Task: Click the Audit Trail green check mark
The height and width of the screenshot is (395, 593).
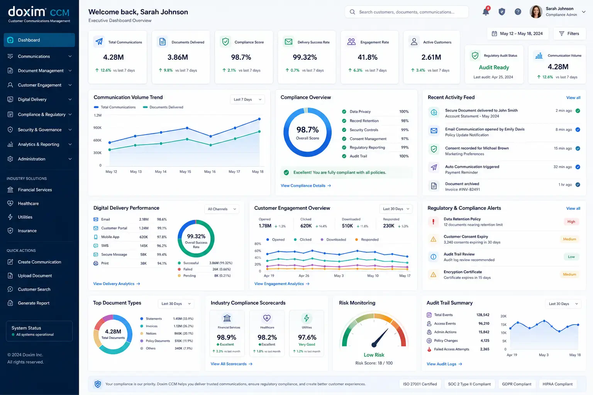Action: point(344,156)
